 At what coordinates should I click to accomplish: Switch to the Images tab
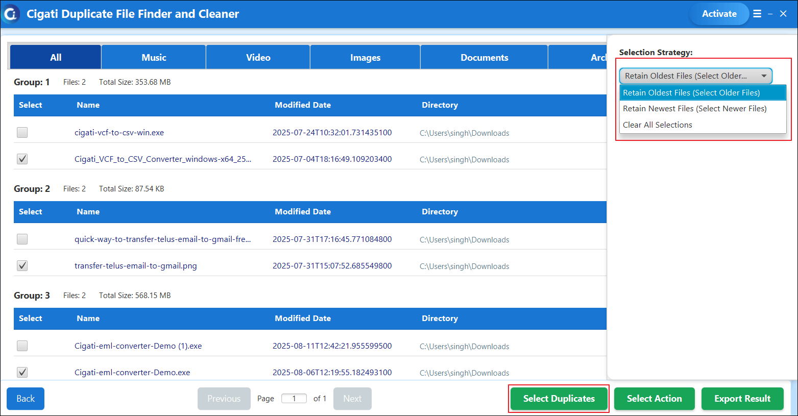pyautogui.click(x=365, y=57)
